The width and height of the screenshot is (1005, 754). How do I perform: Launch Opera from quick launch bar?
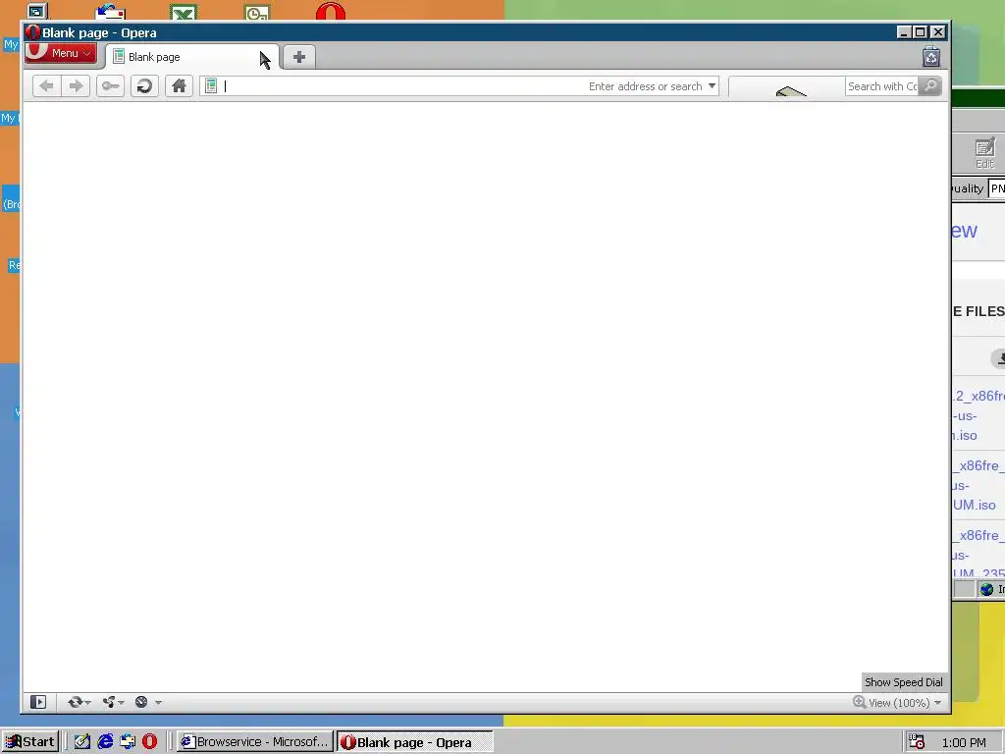[149, 742]
